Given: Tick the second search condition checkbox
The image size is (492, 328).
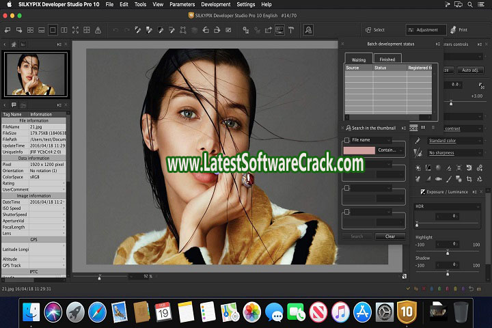Looking at the screenshot, I should pos(347,164).
